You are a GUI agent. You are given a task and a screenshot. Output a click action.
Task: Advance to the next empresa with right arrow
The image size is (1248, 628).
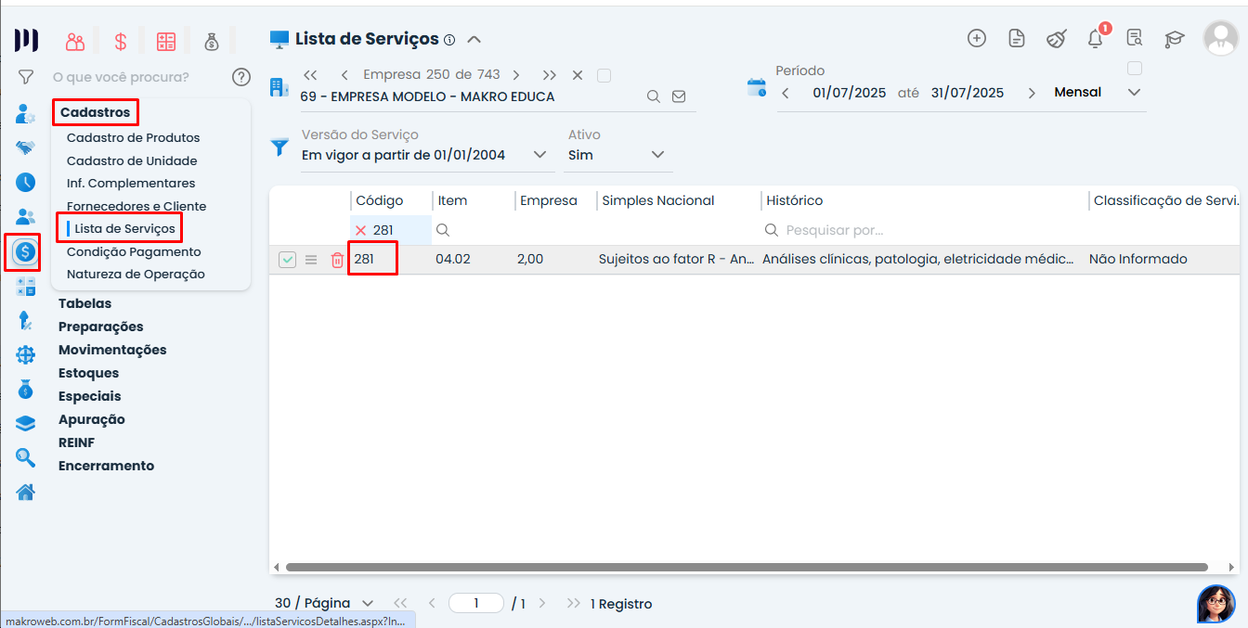click(516, 74)
